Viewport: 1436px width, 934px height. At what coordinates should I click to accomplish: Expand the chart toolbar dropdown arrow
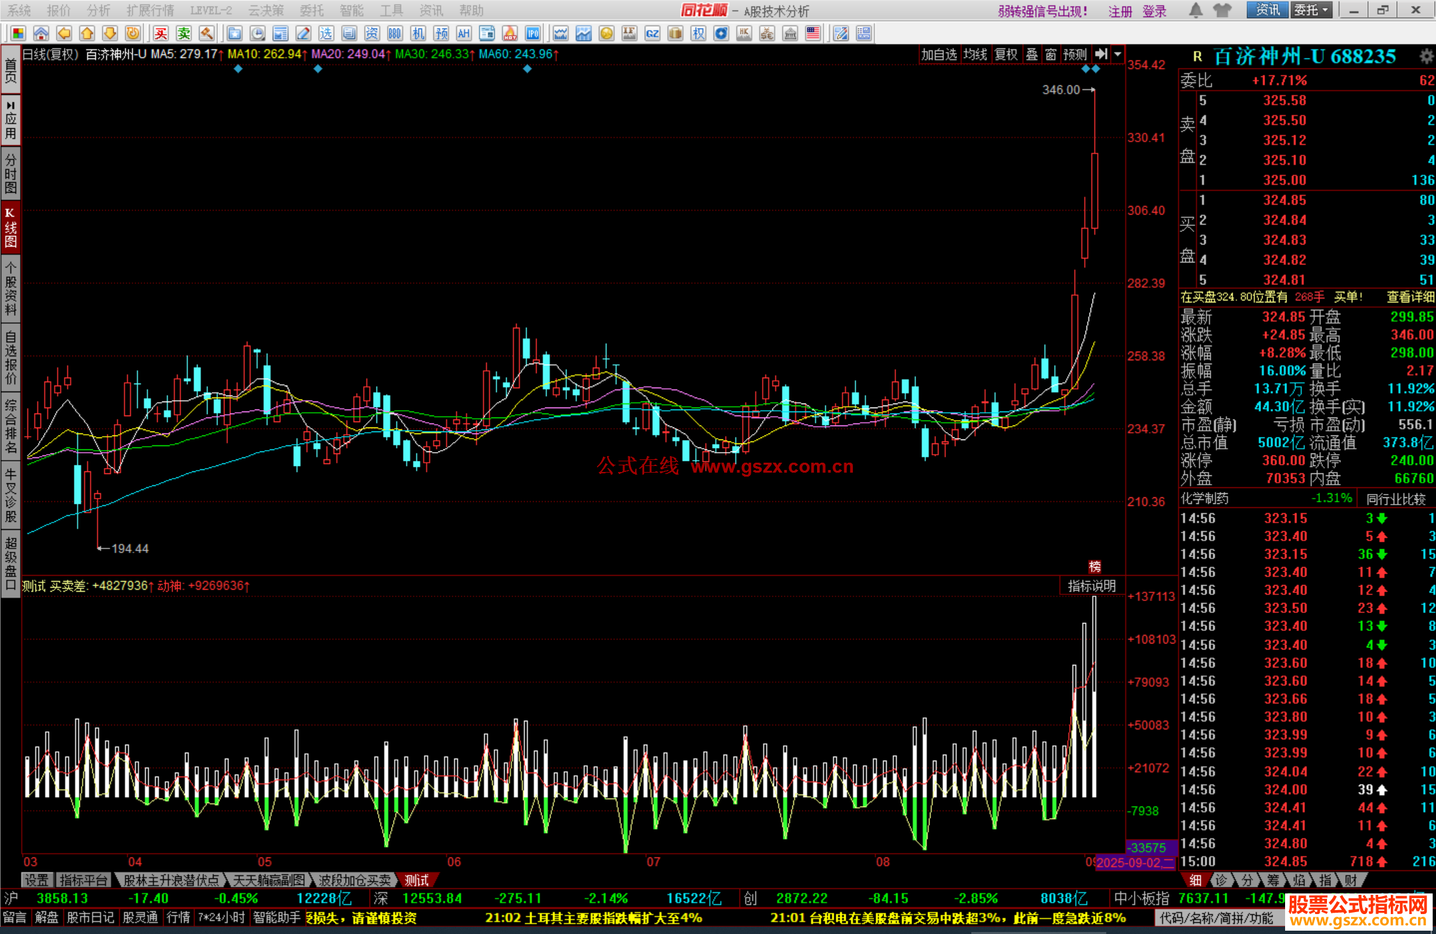click(x=1118, y=55)
